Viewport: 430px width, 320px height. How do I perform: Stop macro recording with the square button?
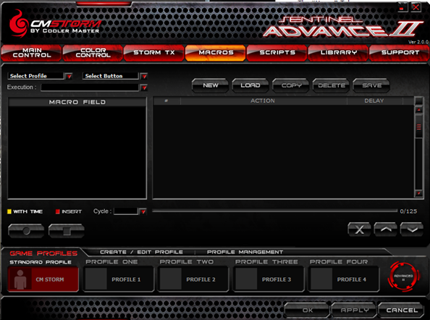(67, 231)
